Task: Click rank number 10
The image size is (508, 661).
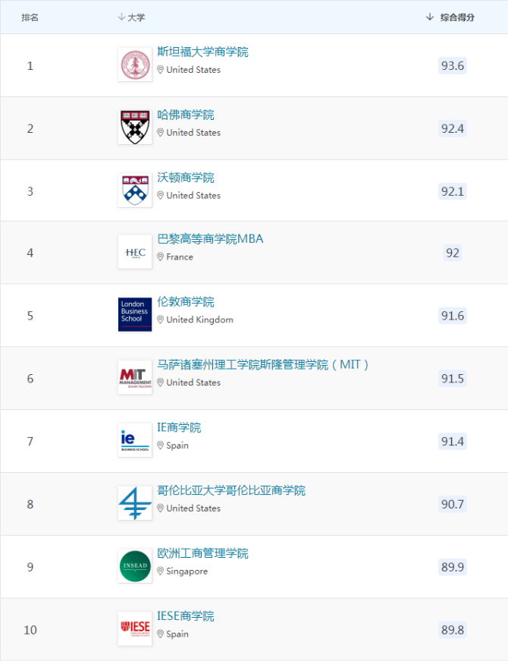Action: coord(30,630)
